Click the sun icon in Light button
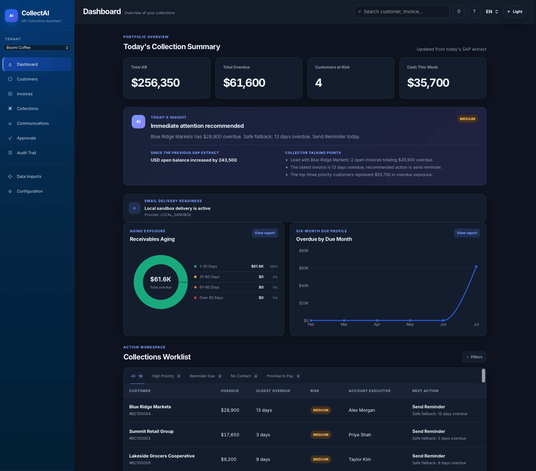 (509, 12)
